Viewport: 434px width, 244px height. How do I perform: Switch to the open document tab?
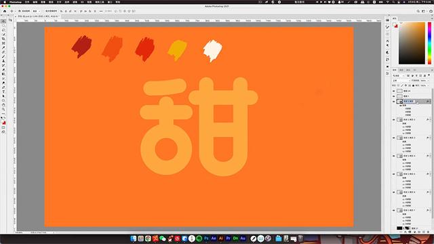(38, 16)
